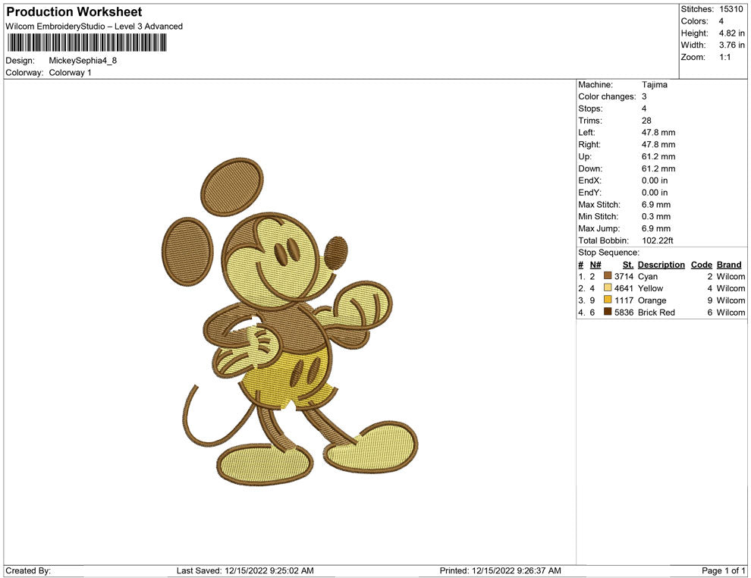Click the "Brick Red" description in row 4
This screenshot has width=751, height=578.
click(656, 313)
